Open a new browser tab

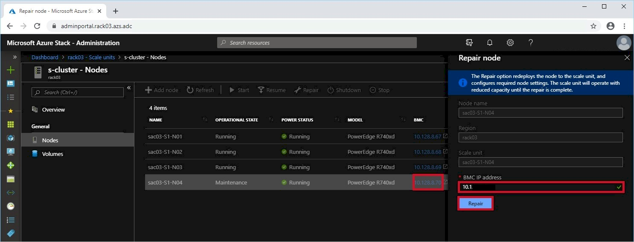pos(116,11)
